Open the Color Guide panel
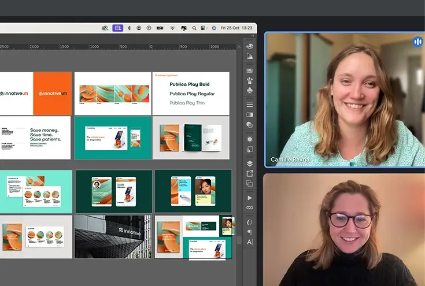 pos(250,56)
